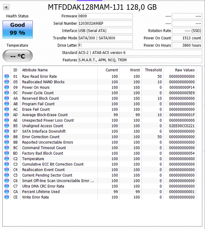Click the previous disk arrow button

(6, 7)
